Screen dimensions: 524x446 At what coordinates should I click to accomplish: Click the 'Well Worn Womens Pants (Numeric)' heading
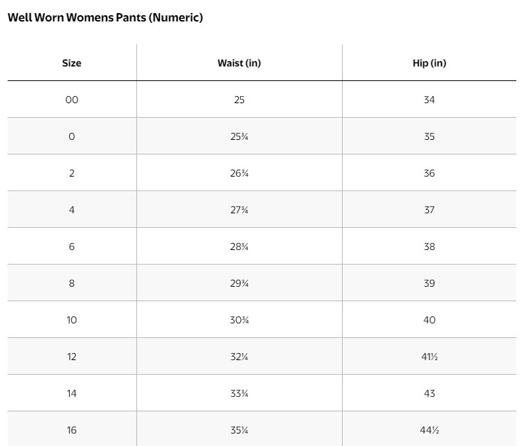click(x=105, y=18)
